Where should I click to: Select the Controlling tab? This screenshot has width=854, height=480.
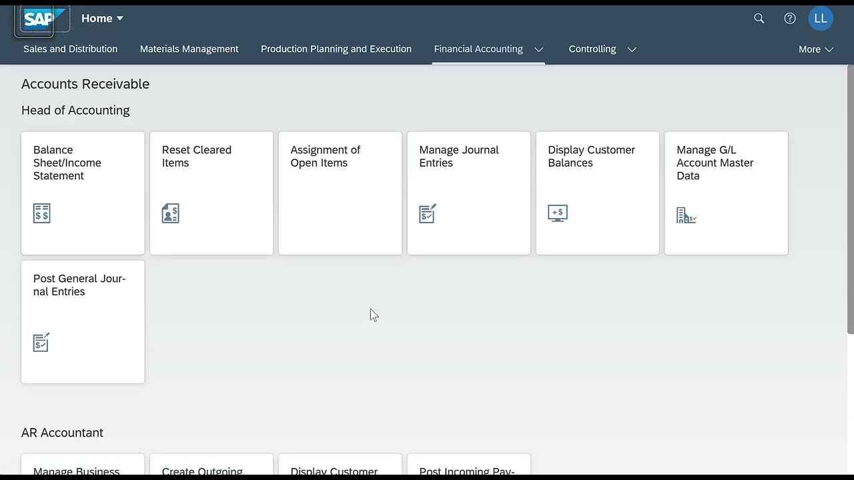point(592,49)
